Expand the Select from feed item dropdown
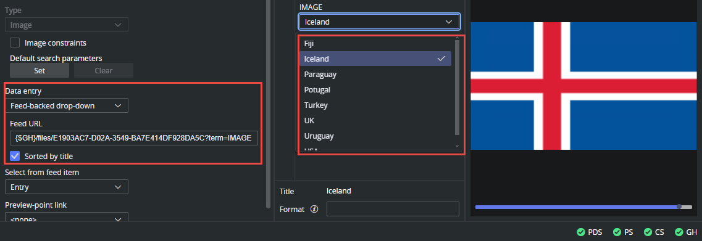702x241 pixels. (x=67, y=187)
